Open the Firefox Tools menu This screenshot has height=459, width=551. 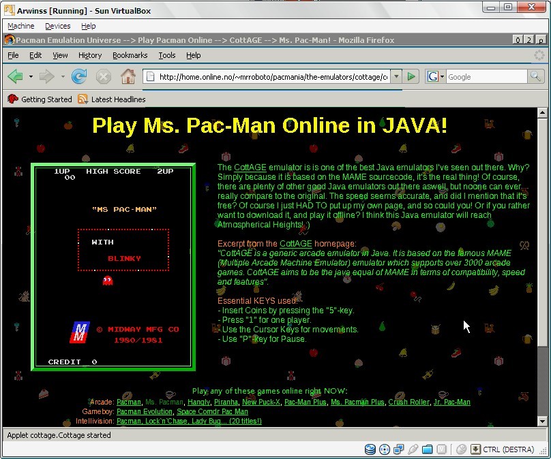point(167,55)
